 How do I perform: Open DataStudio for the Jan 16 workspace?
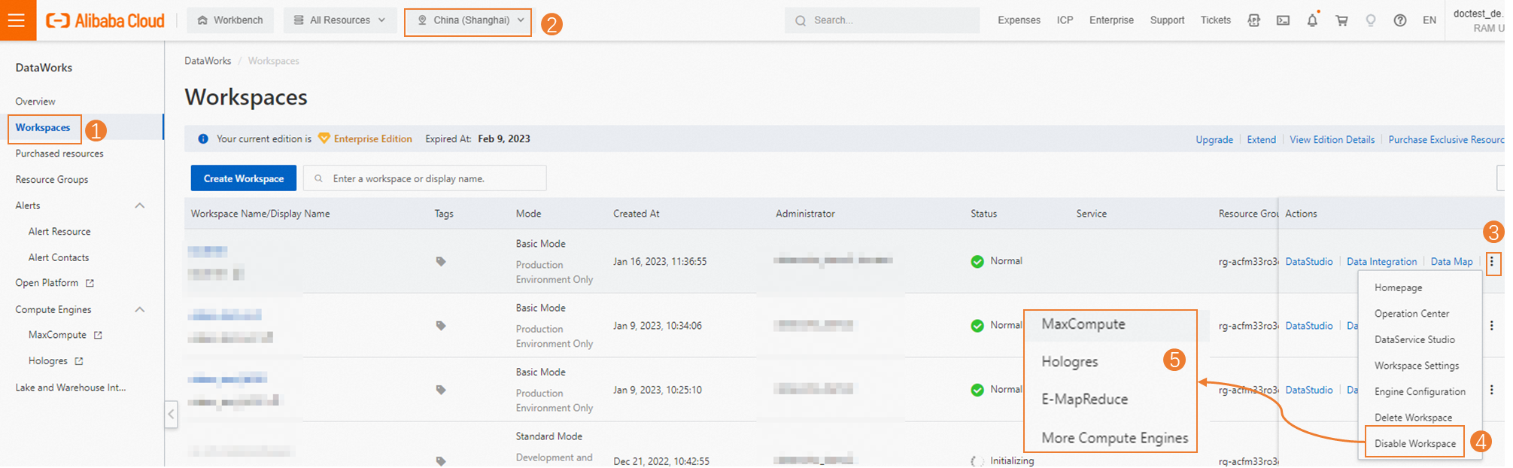(1308, 262)
